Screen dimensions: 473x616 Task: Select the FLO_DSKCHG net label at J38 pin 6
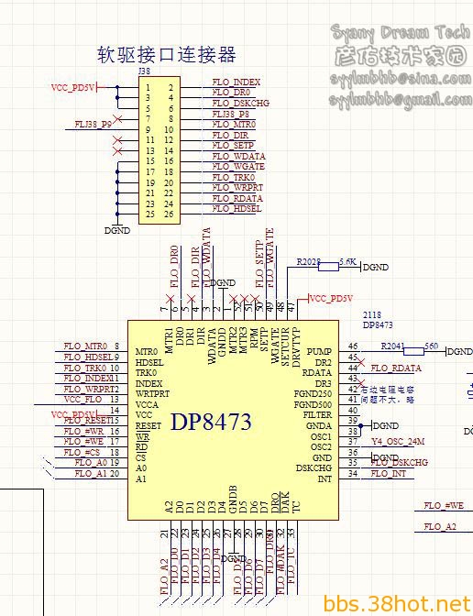(x=241, y=103)
